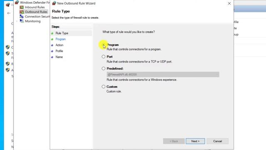Go to the Program step in Steps list
Viewport: 266px width, 150px height.
click(61, 39)
